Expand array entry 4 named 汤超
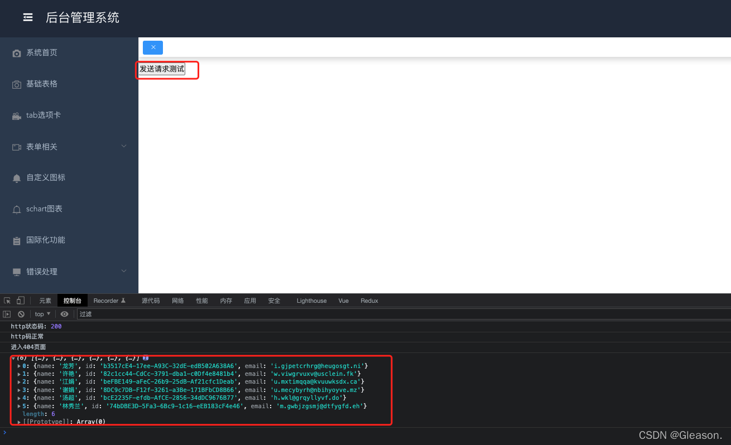The height and width of the screenshot is (445, 731). coord(20,398)
